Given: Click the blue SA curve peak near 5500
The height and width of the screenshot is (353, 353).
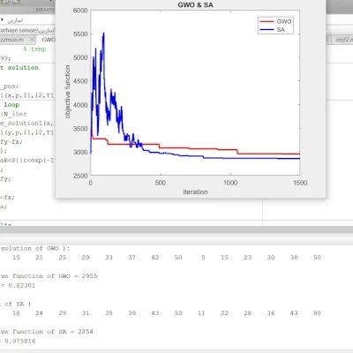Looking at the screenshot, I should [x=103, y=34].
